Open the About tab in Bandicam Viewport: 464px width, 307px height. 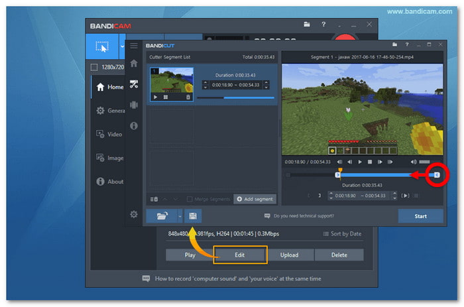pos(109,182)
